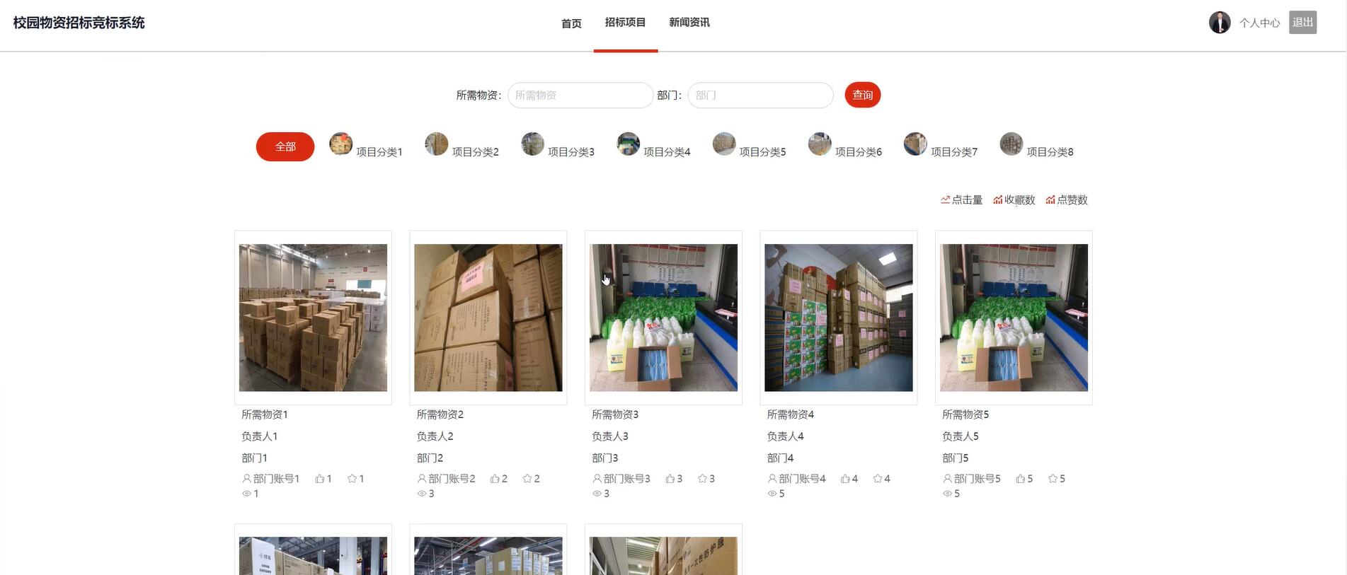
Task: Click the 所需物资4 title text
Action: click(x=791, y=414)
